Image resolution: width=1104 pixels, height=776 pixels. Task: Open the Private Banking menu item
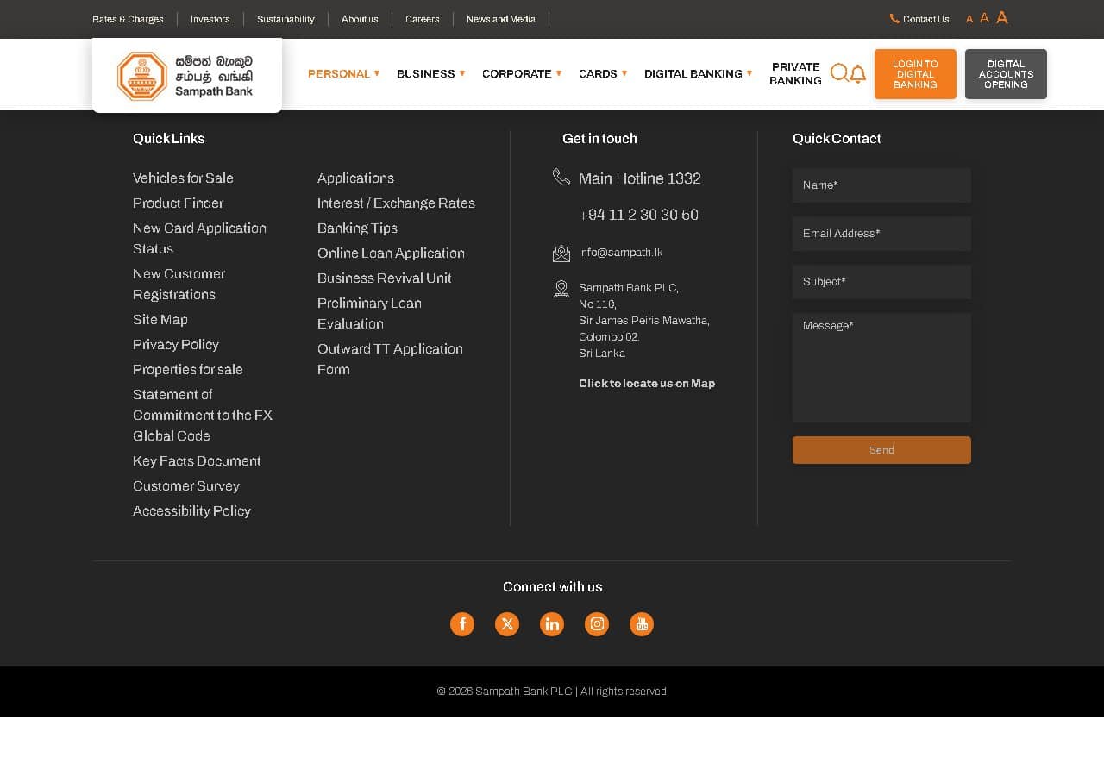pos(795,73)
